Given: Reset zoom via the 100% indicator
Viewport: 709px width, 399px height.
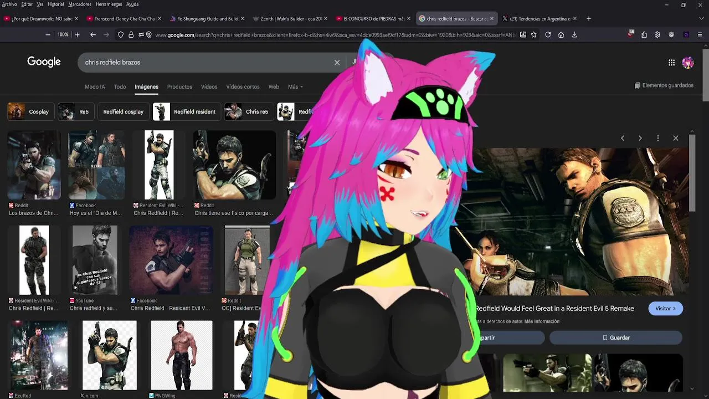Looking at the screenshot, I should (63, 34).
